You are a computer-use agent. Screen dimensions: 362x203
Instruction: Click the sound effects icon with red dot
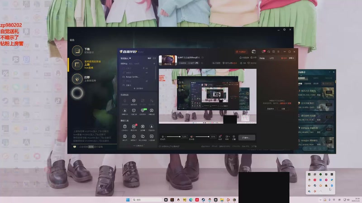(220, 137)
